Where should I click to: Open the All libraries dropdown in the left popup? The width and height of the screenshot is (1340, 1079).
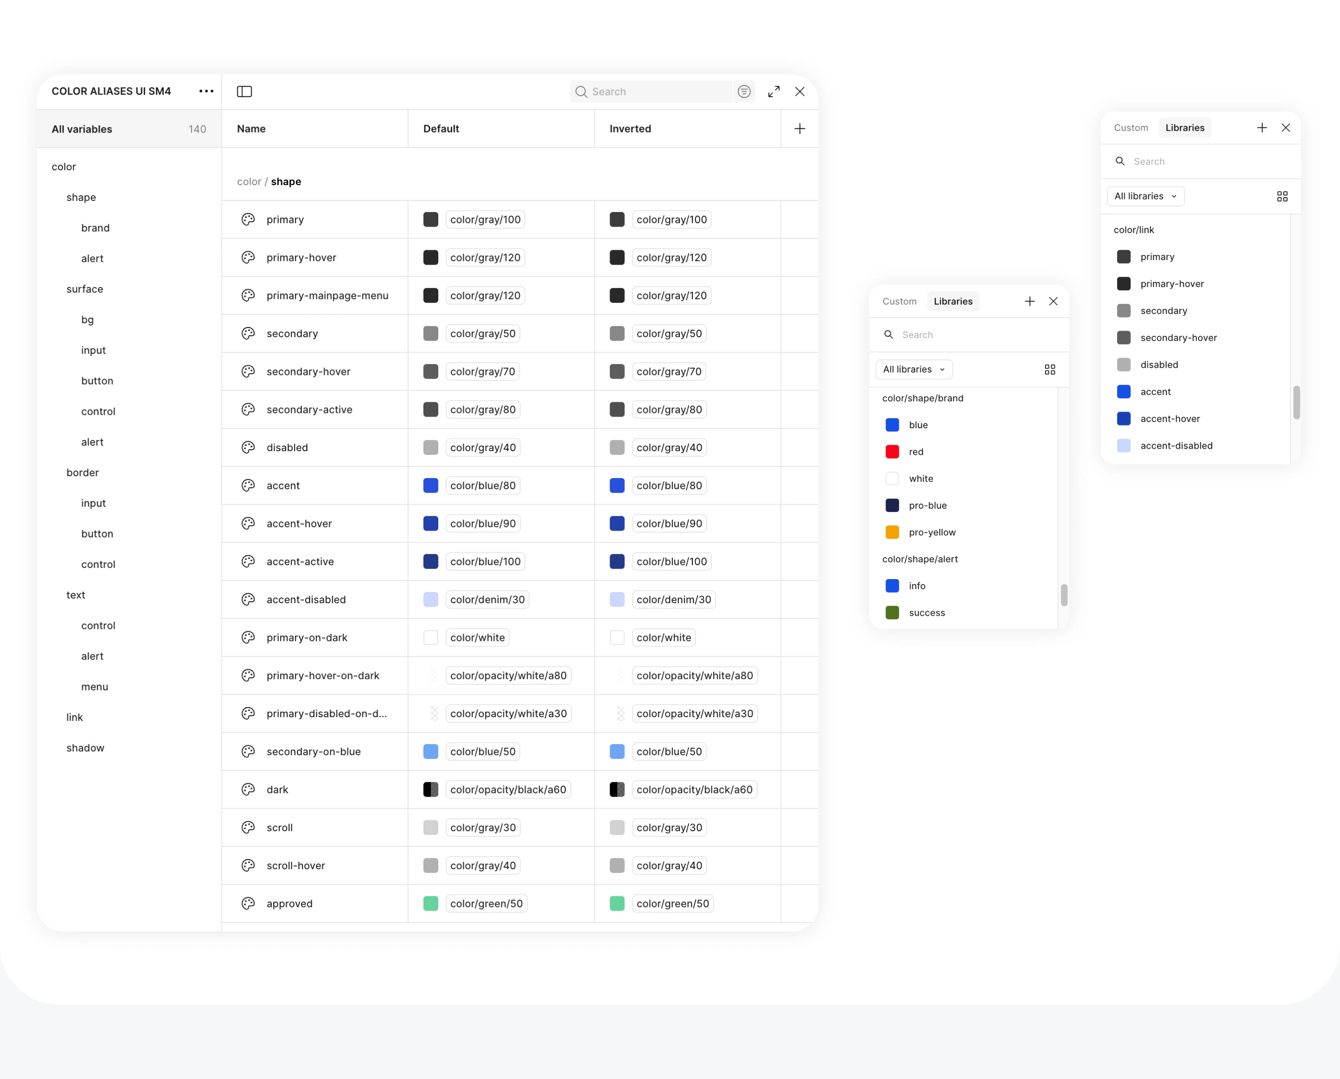[x=913, y=368]
